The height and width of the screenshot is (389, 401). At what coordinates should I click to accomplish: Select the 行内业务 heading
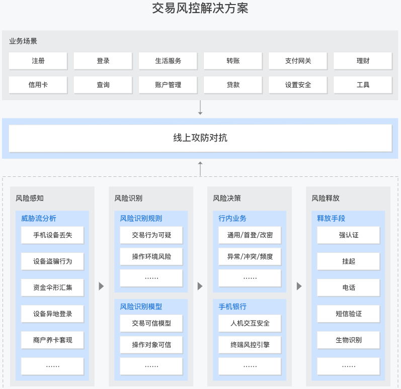pos(232,219)
